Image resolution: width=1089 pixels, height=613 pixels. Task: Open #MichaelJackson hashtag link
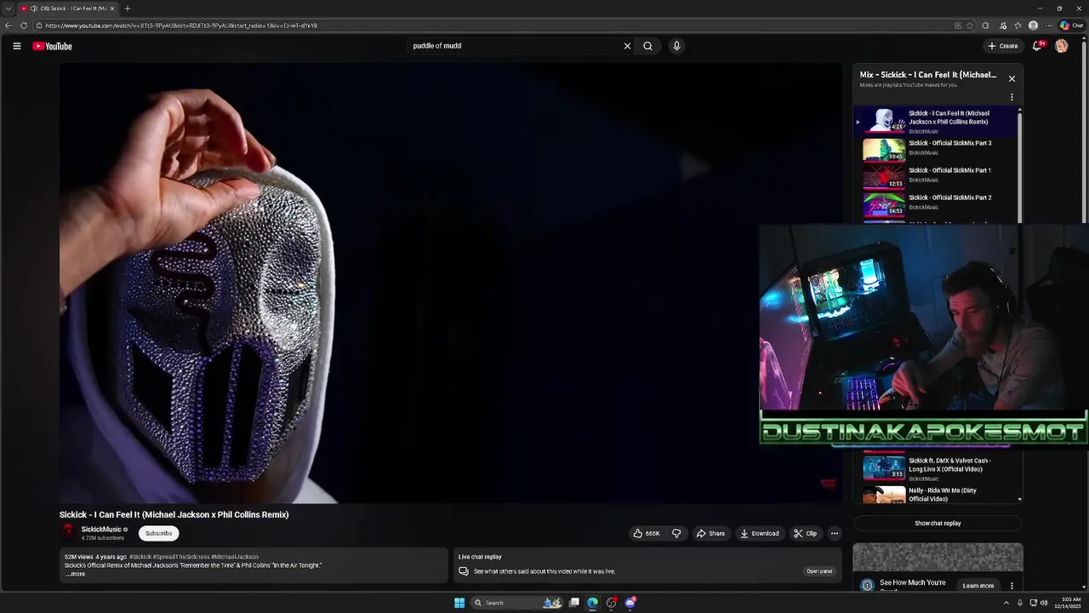tap(235, 557)
